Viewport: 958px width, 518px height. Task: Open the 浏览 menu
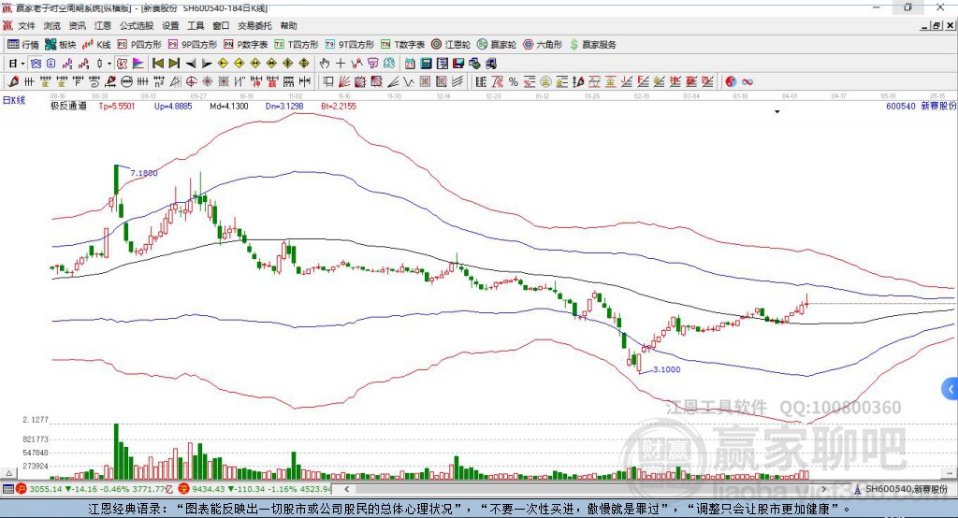(52, 25)
